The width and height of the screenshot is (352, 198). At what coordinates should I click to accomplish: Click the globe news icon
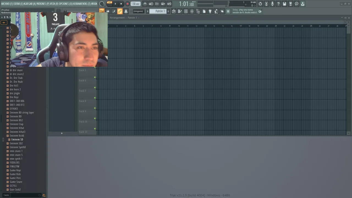[260, 11]
